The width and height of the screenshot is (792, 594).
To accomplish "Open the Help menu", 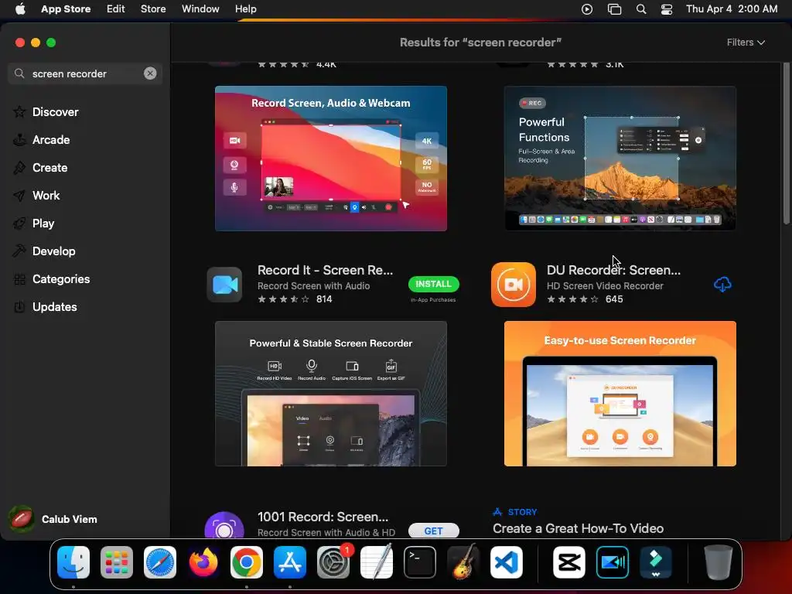I will (x=245, y=9).
